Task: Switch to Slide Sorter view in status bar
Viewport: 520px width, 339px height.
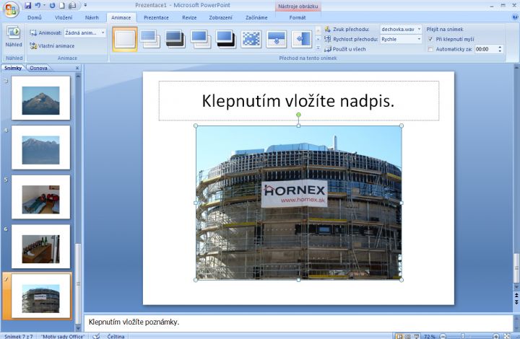Action: (x=408, y=336)
